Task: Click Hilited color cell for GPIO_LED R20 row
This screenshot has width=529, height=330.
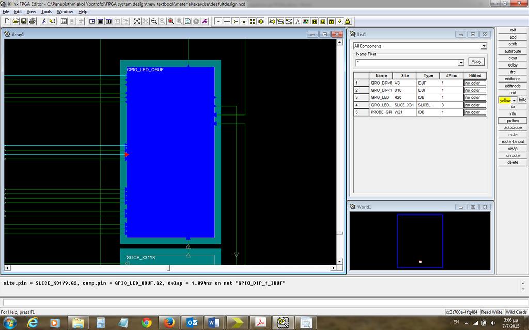Action: point(475,97)
